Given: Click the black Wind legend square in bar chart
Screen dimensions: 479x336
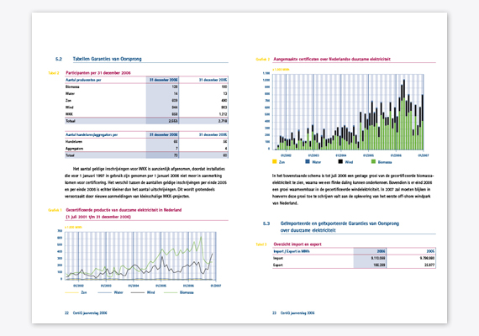Looking at the screenshot, I should pos(340,161).
